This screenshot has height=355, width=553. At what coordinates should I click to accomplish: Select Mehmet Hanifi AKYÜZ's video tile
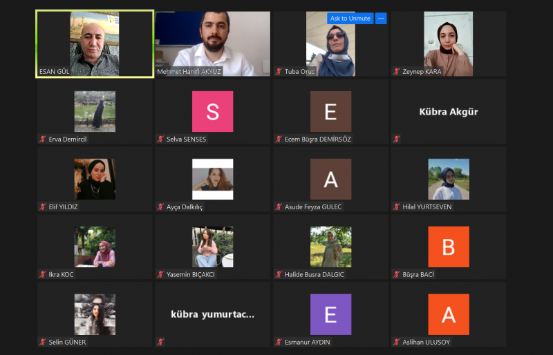(x=212, y=44)
